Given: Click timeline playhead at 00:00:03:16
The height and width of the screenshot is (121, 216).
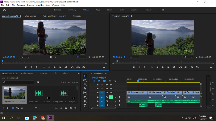Looking at the screenshot, I should (138, 81).
